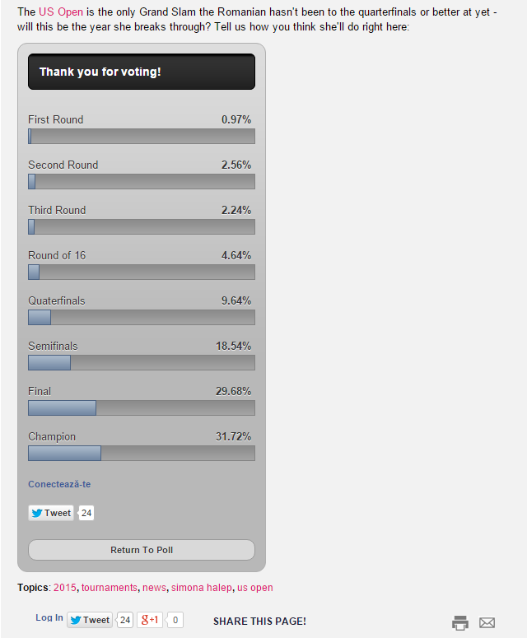Open the tournaments topic link

pos(109,588)
